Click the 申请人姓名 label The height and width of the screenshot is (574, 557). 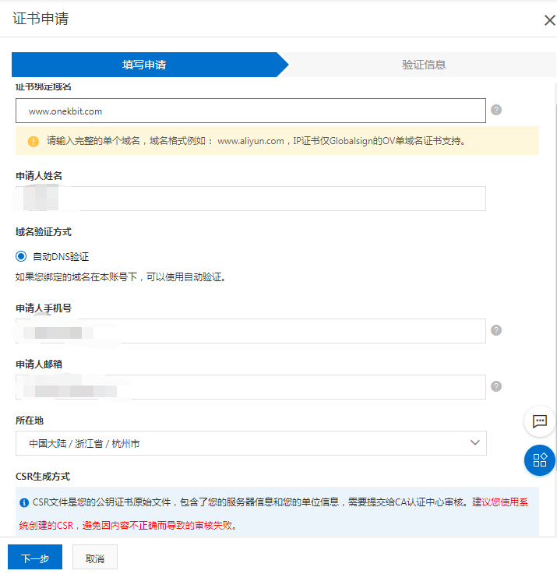click(x=39, y=176)
